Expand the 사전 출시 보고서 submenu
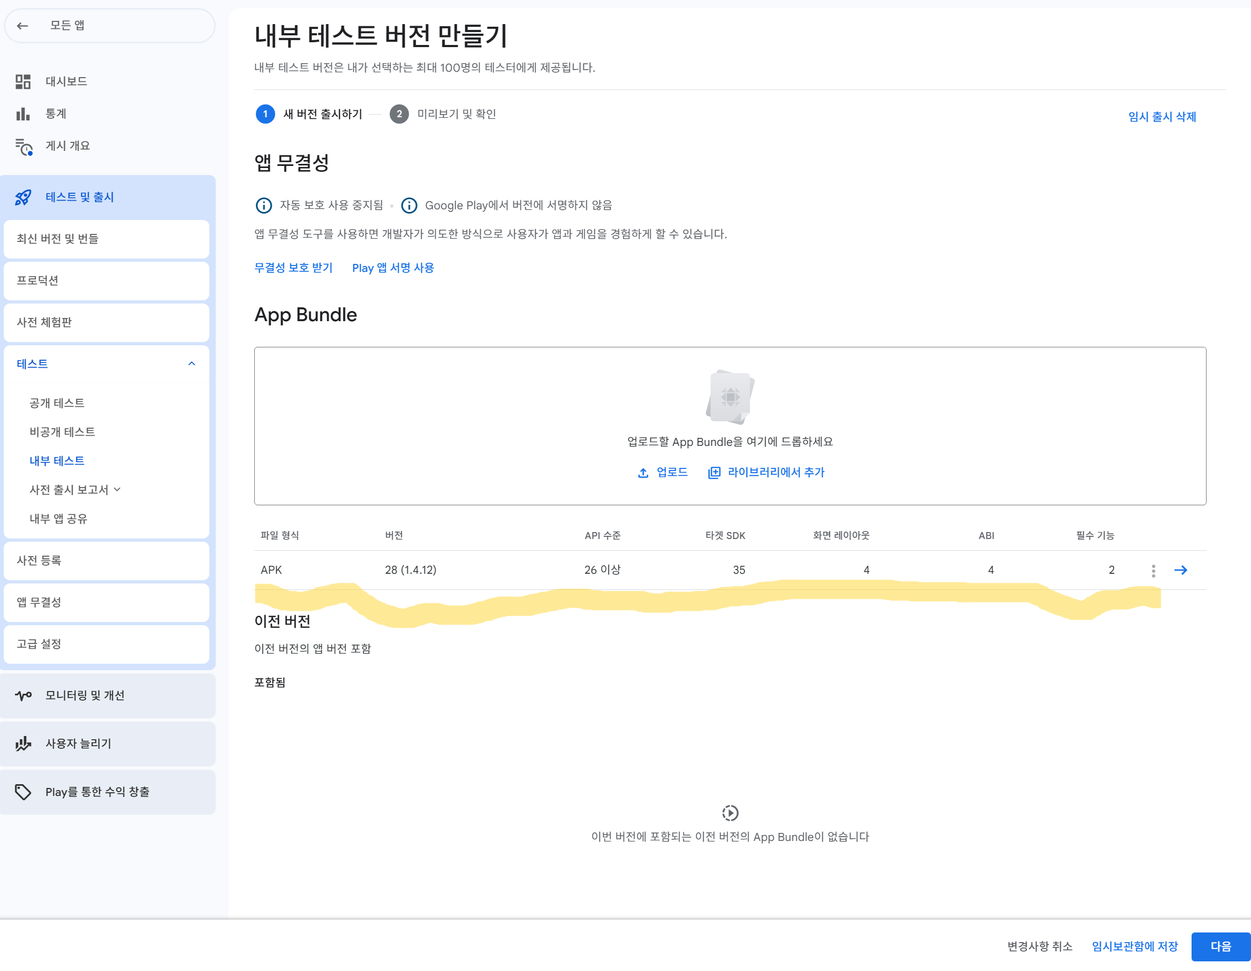The width and height of the screenshot is (1251, 971). [117, 490]
